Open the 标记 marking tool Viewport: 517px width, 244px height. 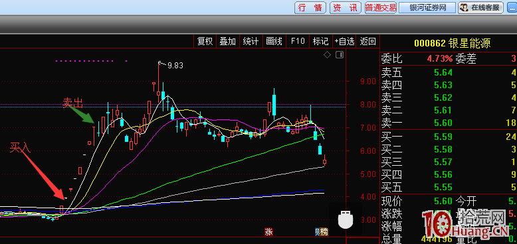320,41
